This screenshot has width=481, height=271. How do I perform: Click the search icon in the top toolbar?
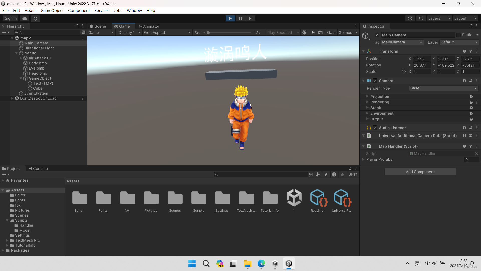(x=421, y=18)
